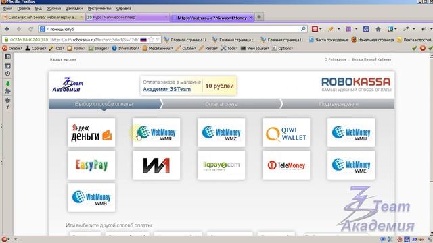
Task: Select WebMoney WMR payment option
Action: click(156, 132)
